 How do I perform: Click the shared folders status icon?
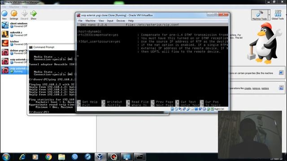coord(192,109)
